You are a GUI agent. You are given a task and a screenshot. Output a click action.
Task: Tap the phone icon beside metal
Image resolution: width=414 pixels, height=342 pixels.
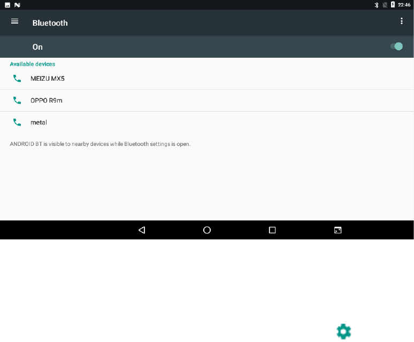pos(17,122)
